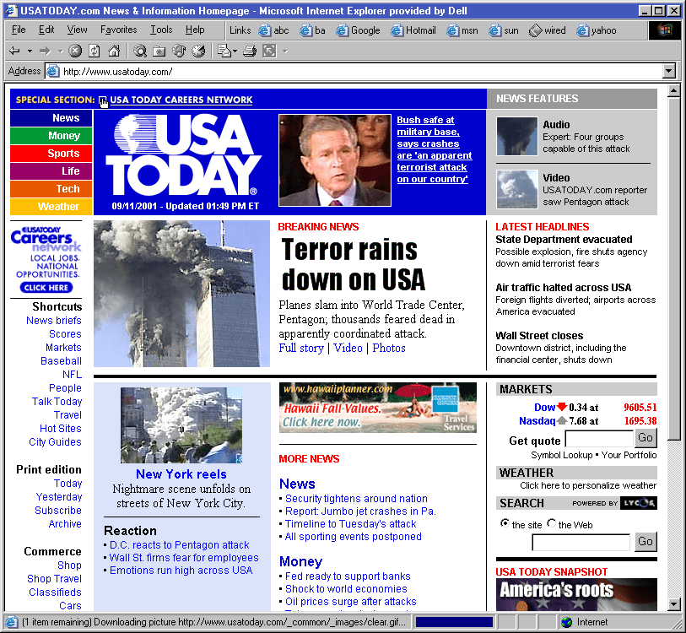Open the Edit menu
Viewport: 686px width, 633px height.
(x=46, y=30)
